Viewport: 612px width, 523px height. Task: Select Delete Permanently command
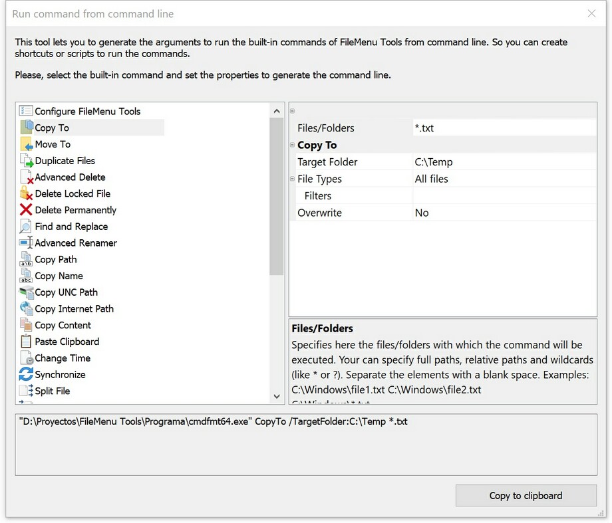tap(75, 210)
